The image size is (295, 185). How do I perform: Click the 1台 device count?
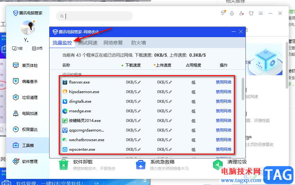(17, 48)
